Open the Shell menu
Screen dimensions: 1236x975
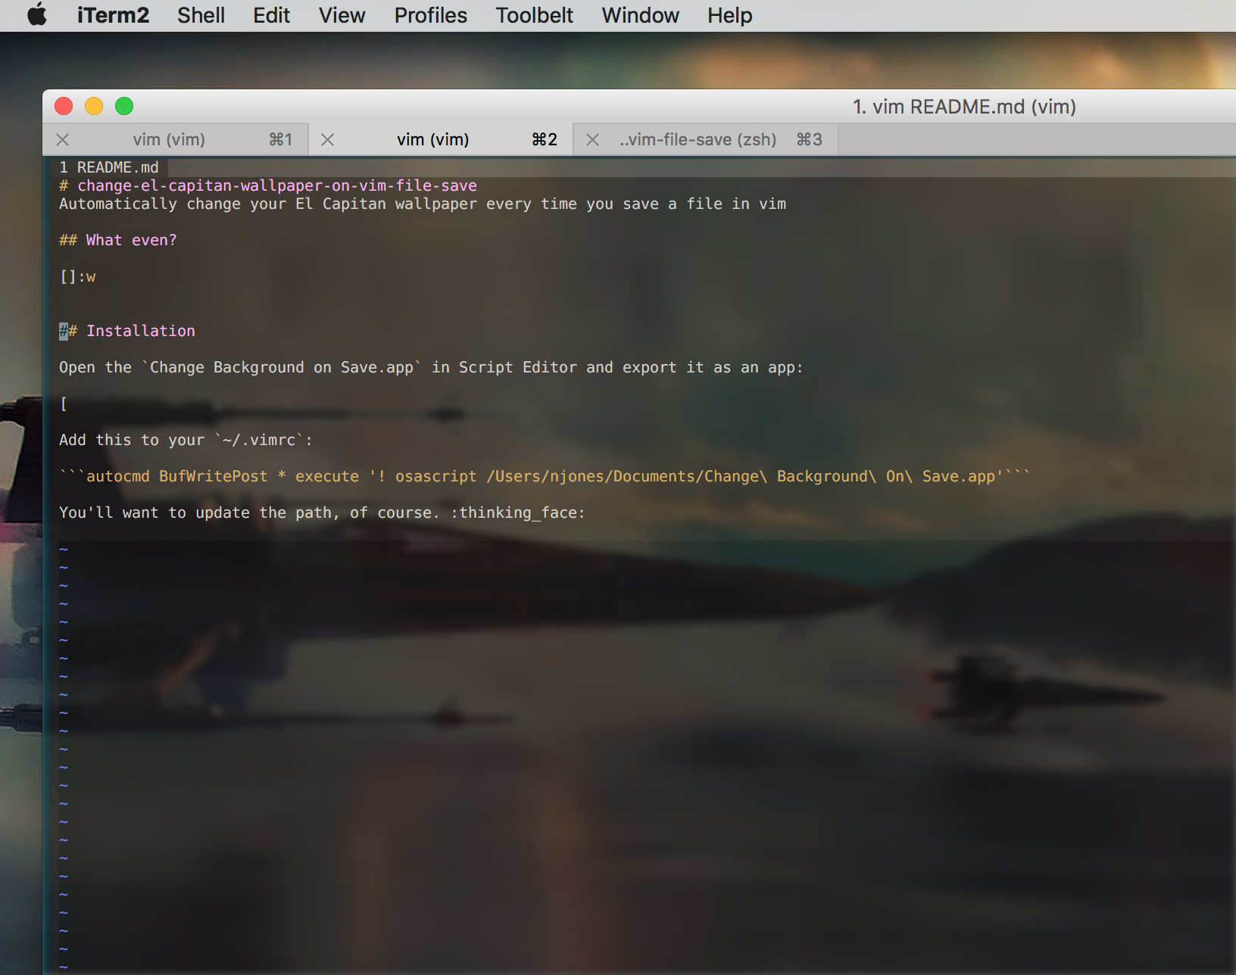(201, 15)
